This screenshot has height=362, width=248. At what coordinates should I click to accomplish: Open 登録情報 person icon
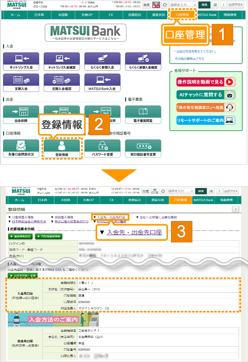(x=62, y=148)
